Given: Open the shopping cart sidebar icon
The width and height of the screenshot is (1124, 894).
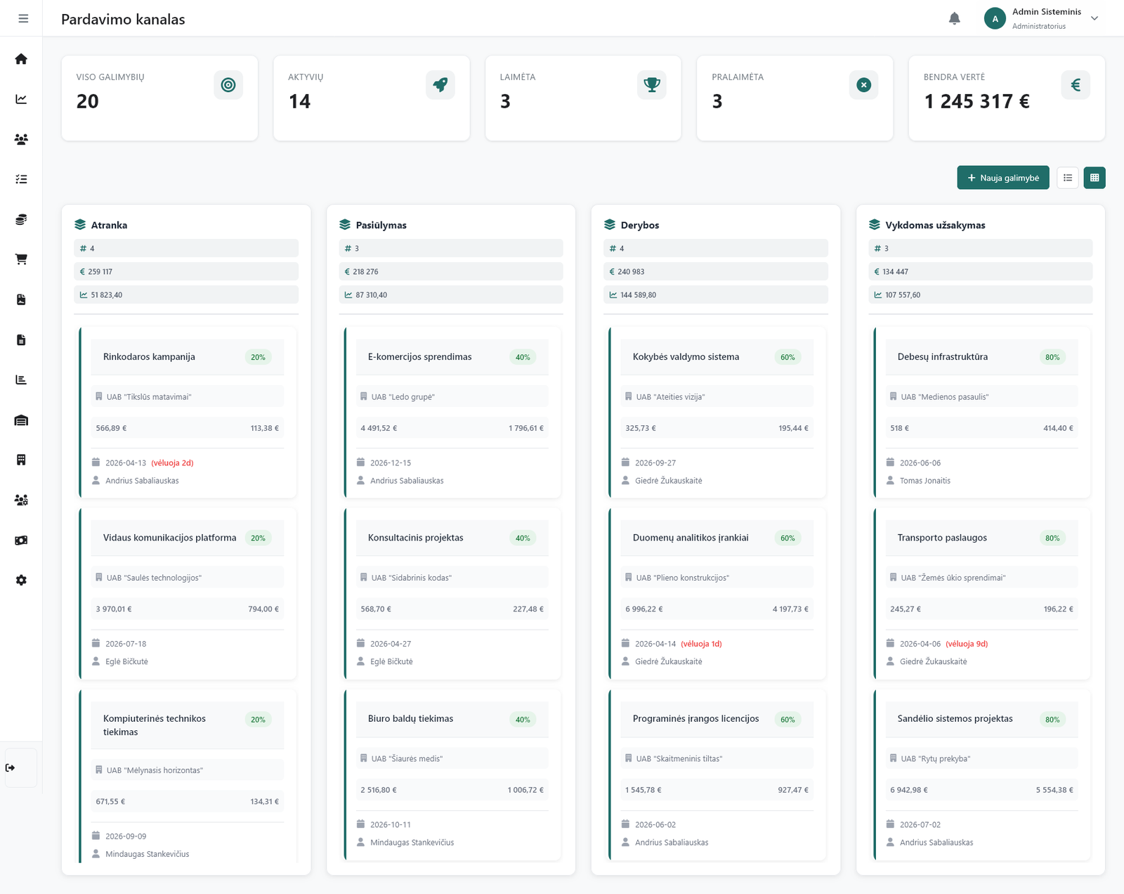Looking at the screenshot, I should click(x=21, y=259).
